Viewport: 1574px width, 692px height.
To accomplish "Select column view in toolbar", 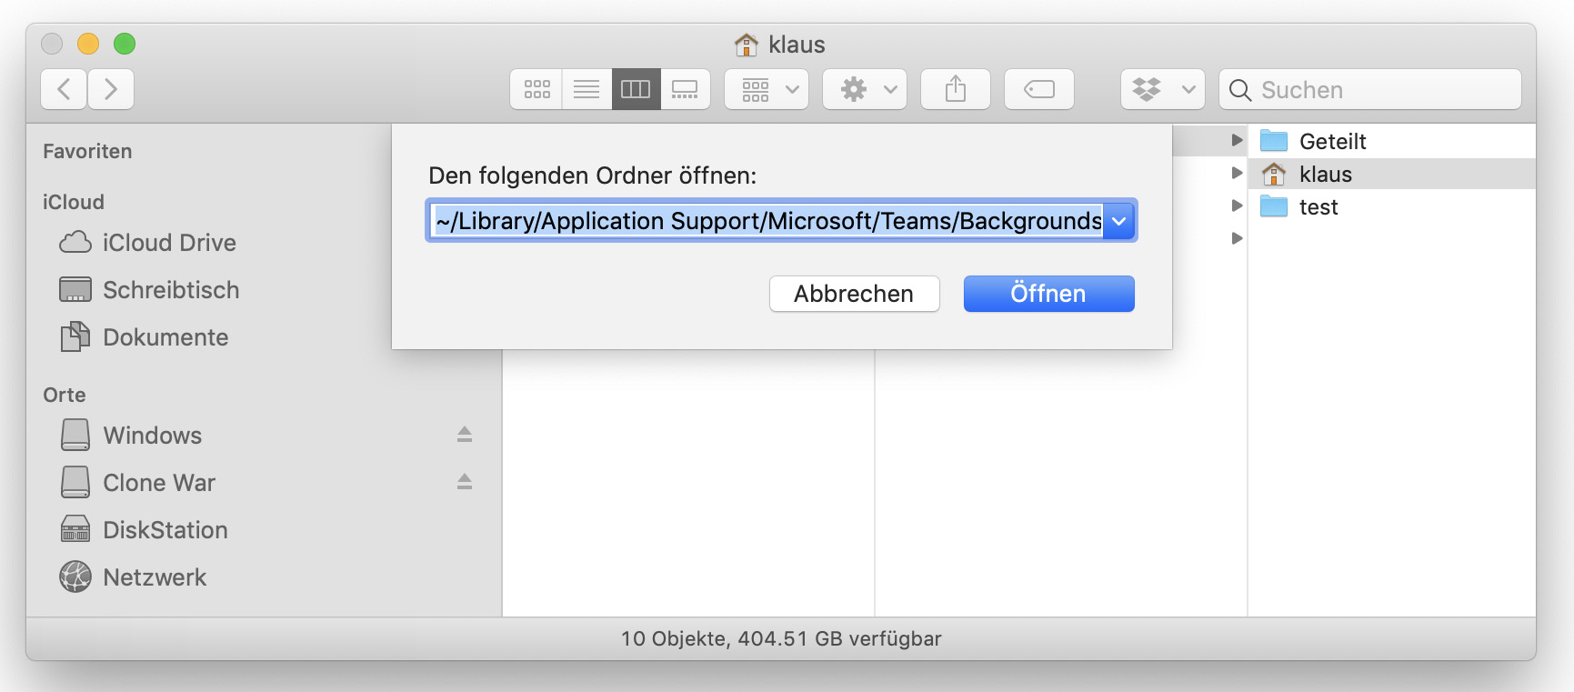I will (636, 89).
